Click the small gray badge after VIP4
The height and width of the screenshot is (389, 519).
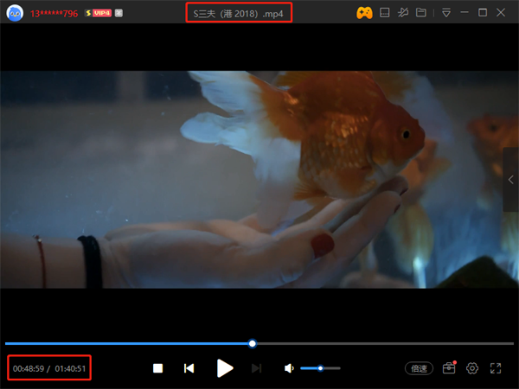(119, 14)
